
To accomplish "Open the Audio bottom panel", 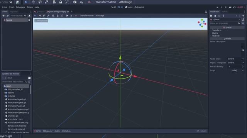I will 57,131.
